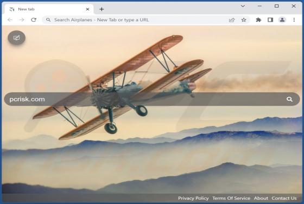Maximize the browser window
This screenshot has height=204, width=304.
point(277,6)
